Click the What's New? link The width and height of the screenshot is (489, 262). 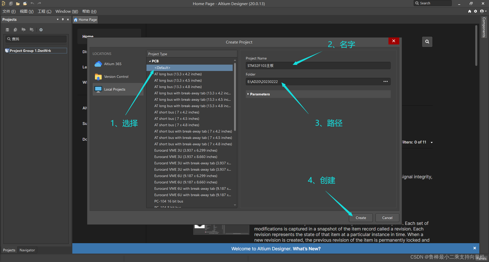click(x=307, y=249)
